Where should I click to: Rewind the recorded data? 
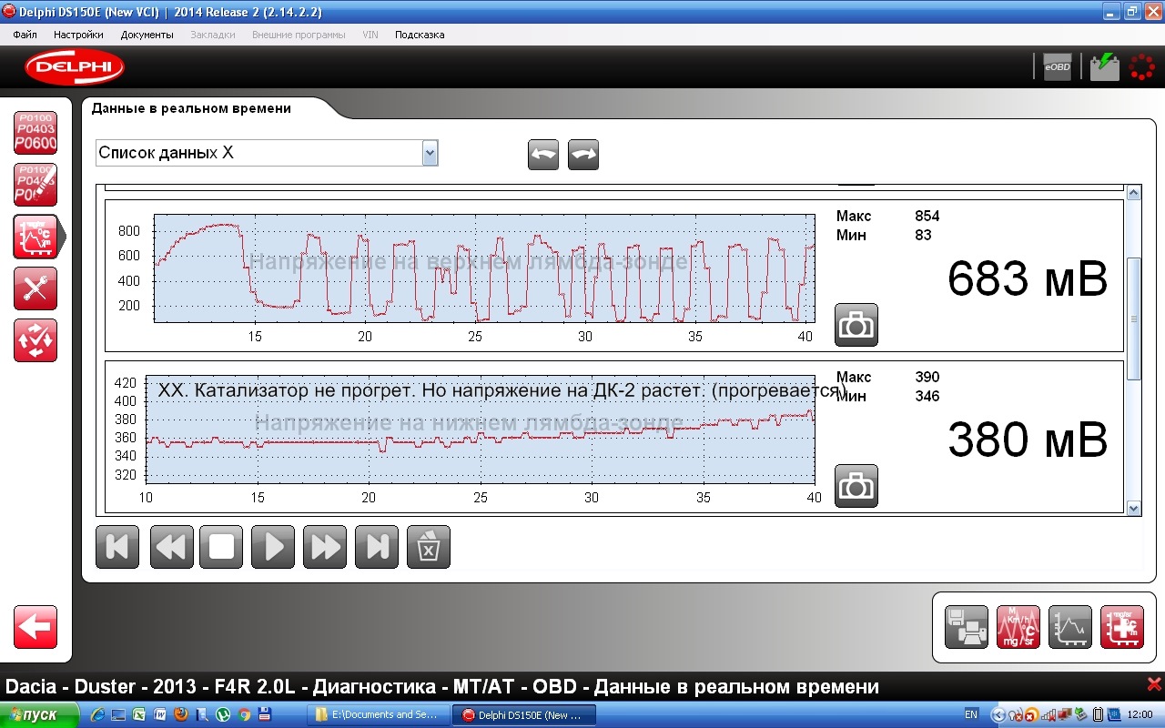click(x=170, y=547)
